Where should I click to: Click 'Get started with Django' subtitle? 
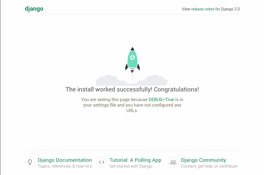point(131,166)
